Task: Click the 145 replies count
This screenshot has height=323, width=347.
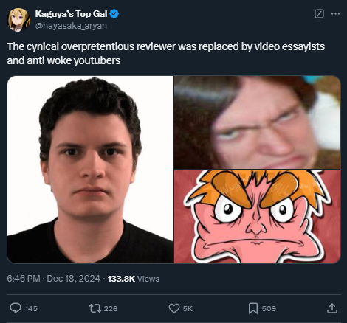Action: point(31,308)
